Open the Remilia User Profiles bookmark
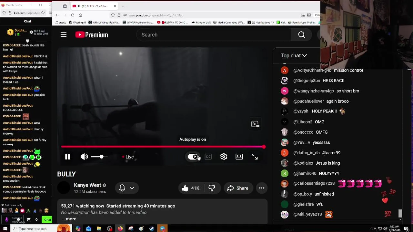Screen dimensions: 413x232 click(x=302, y=23)
